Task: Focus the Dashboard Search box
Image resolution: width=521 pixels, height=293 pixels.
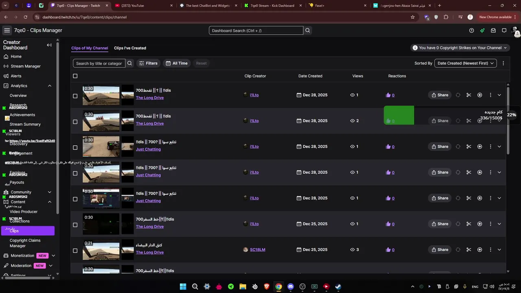Action: tap(256, 31)
